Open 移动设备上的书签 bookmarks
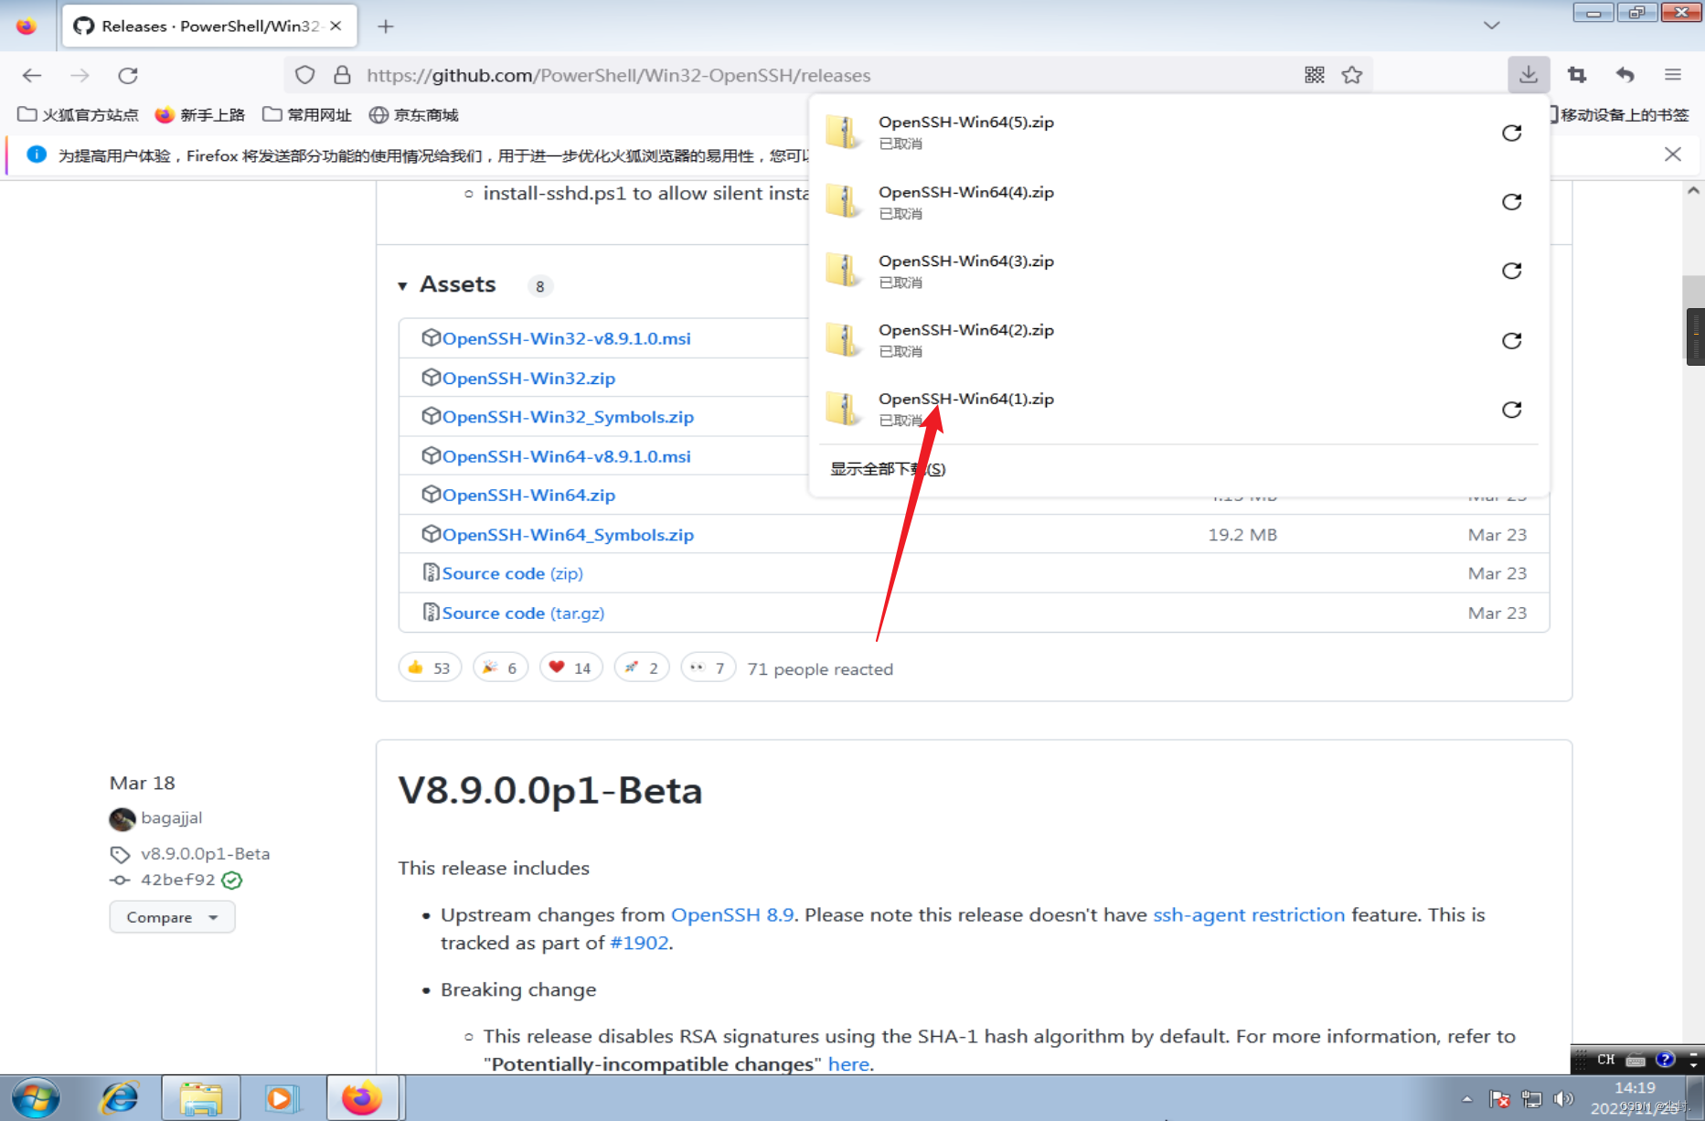This screenshot has height=1121, width=1705. (1619, 114)
